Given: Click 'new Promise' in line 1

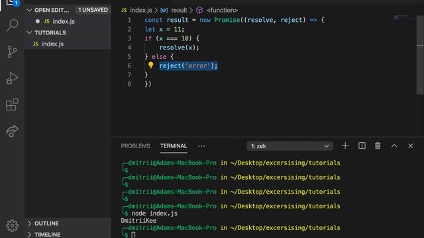Looking at the screenshot, I should pos(219,20).
